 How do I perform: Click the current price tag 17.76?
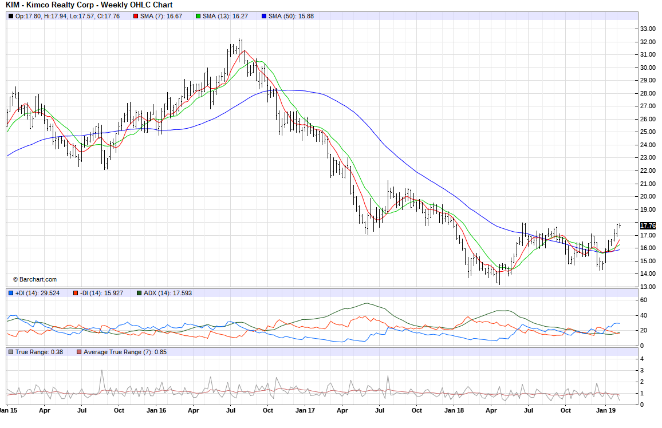648,225
